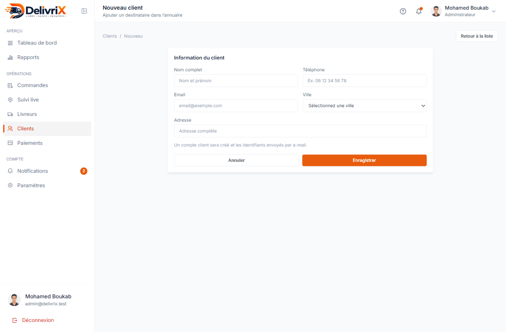The image size is (506, 332).
Task: Open Notifications menu item
Action: coord(47,171)
